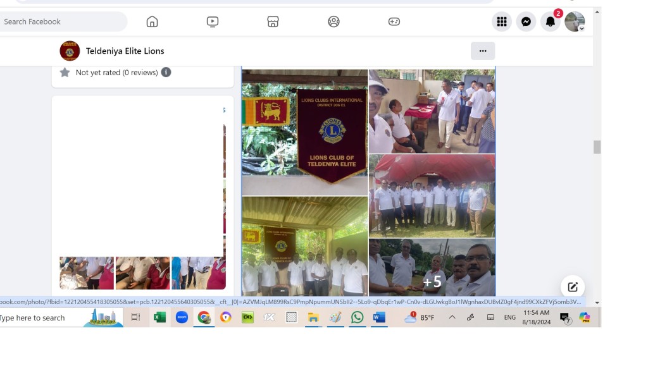Open File Explorer from the taskbar
The height and width of the screenshot is (366, 648).
pos(313,317)
